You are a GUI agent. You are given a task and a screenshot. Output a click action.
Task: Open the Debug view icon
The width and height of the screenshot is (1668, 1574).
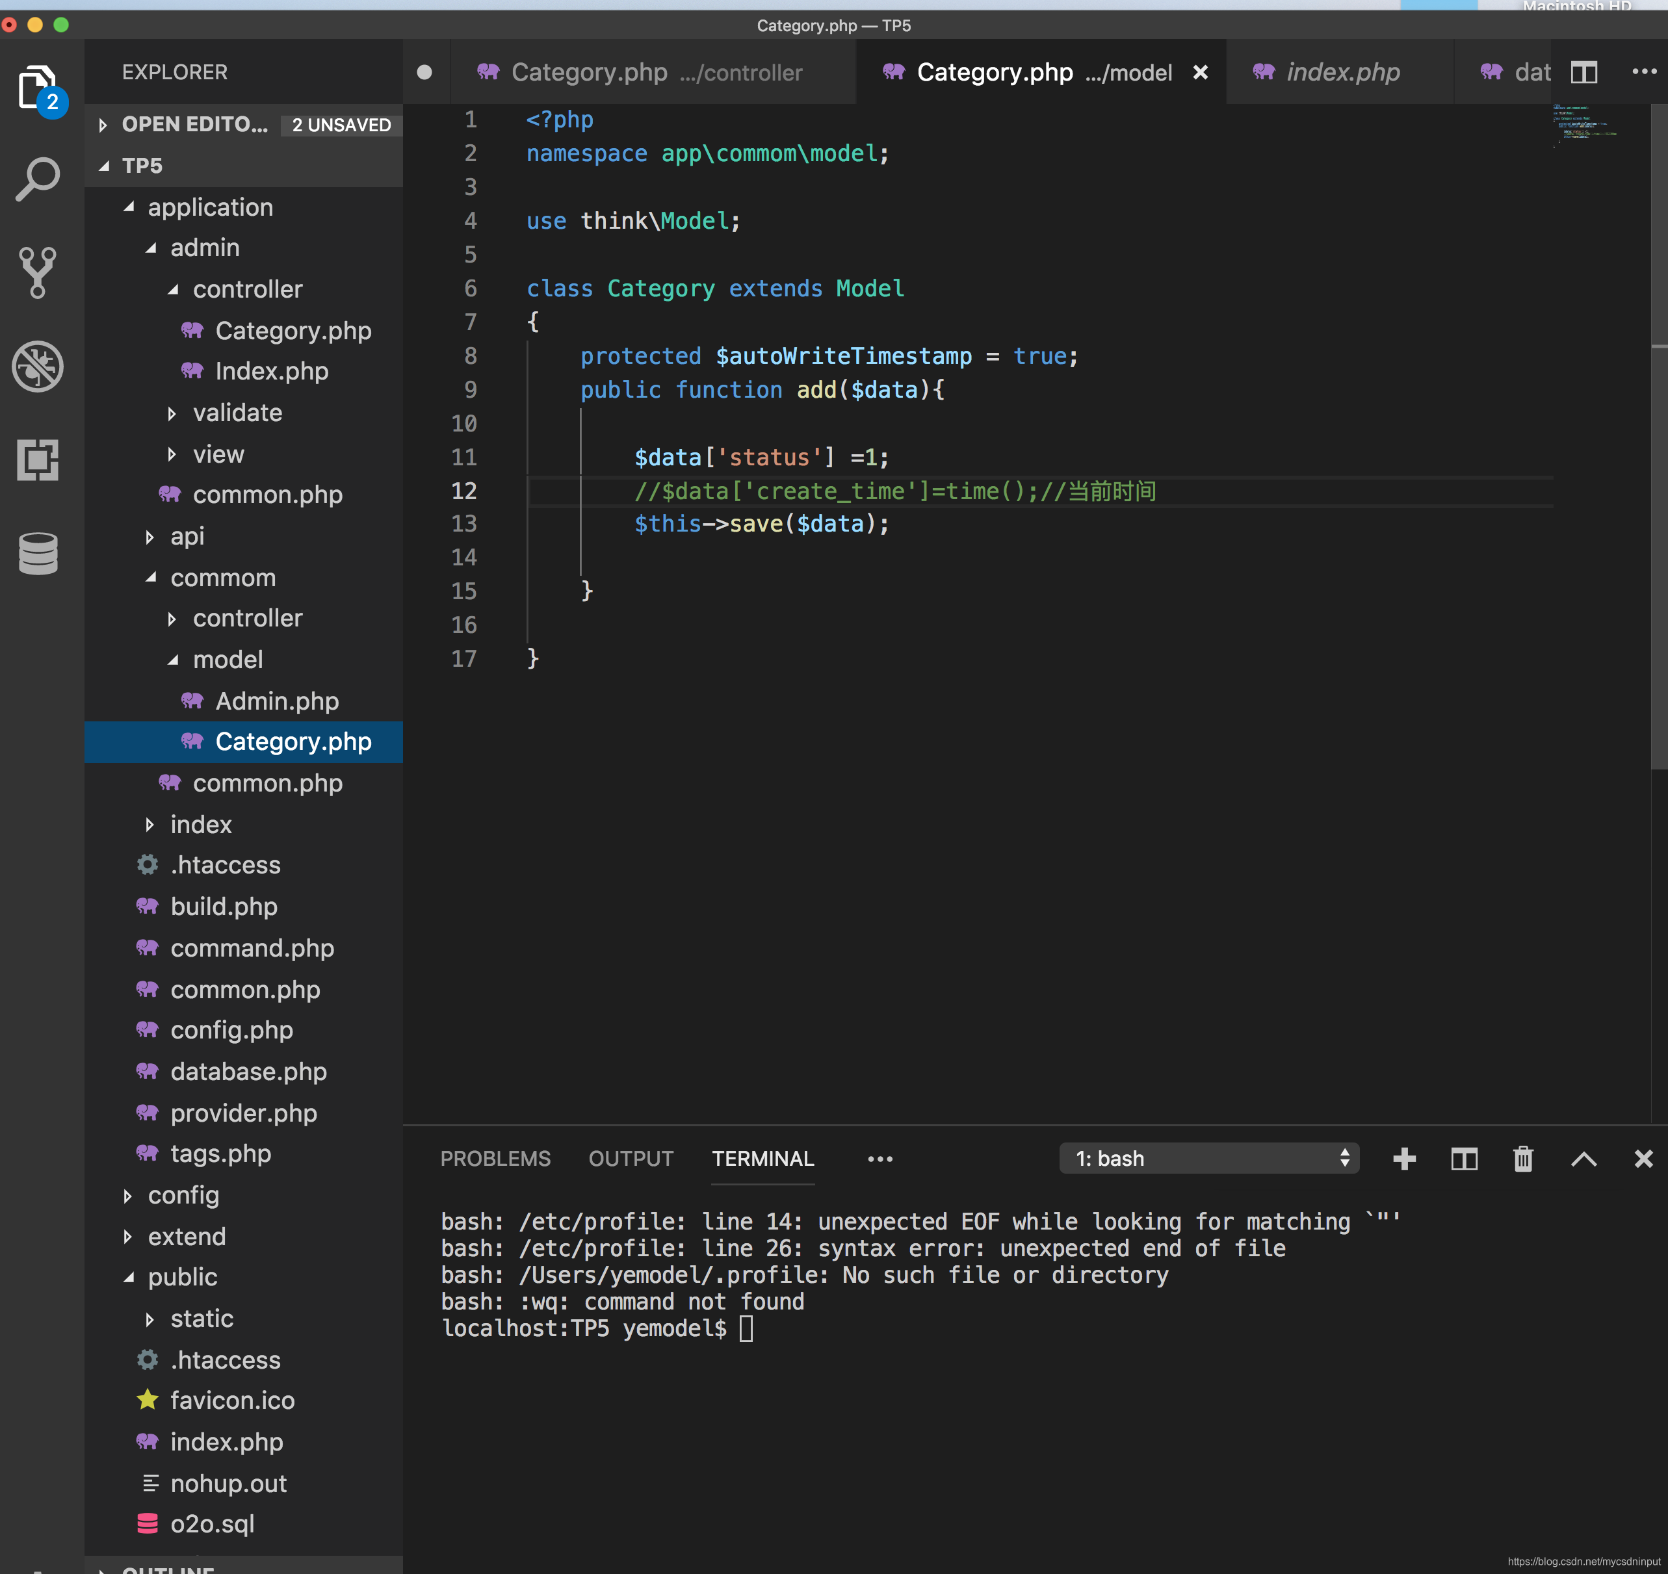[38, 366]
